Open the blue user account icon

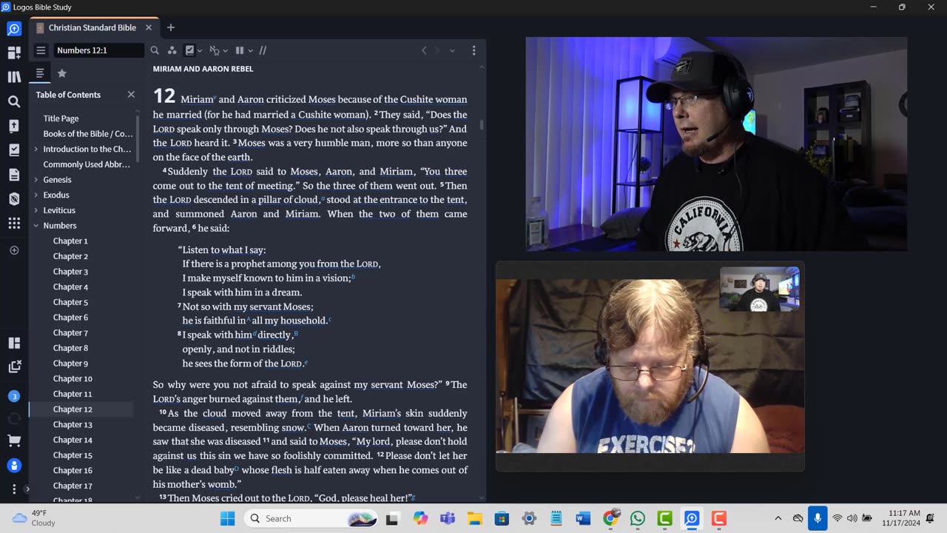coord(14,466)
